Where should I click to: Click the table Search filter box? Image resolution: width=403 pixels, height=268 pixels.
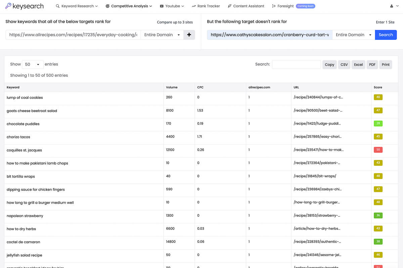coord(296,64)
